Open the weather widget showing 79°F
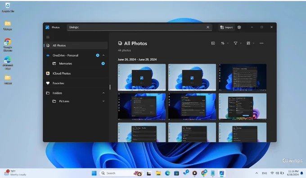 coord(15,173)
